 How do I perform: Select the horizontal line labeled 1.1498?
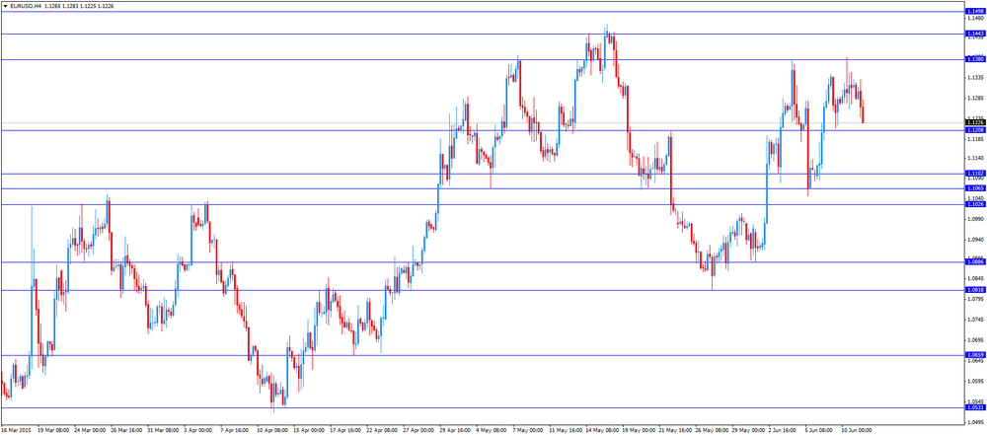483,11
